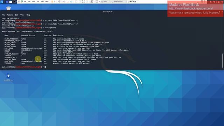The width and height of the screenshot is (224, 126).
Task: Click the notification bell icon in top panel
Action: click(x=211, y=2)
